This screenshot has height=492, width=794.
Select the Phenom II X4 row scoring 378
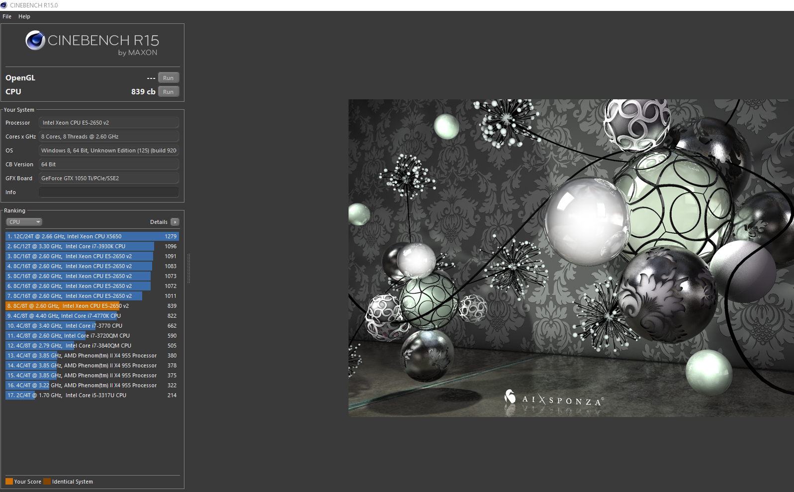[92, 365]
